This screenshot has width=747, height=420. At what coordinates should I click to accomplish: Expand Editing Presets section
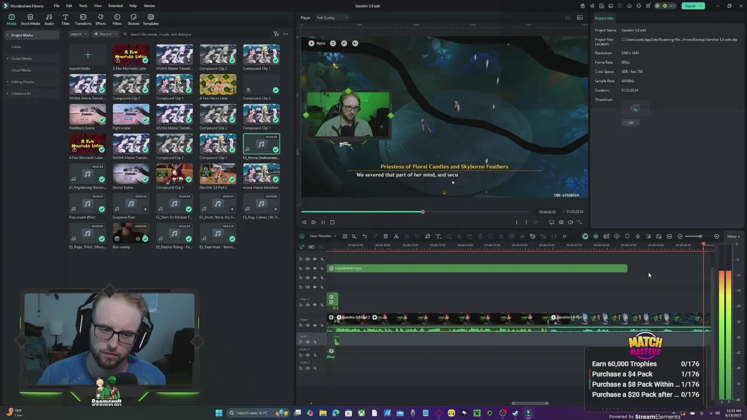point(8,82)
